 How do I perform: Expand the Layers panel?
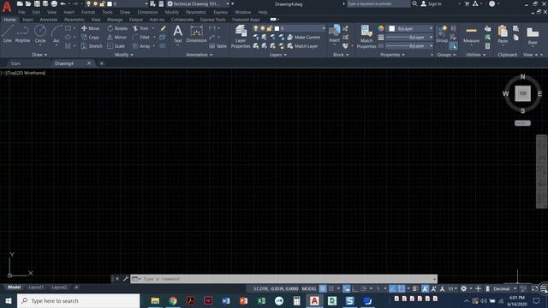pyautogui.click(x=278, y=55)
